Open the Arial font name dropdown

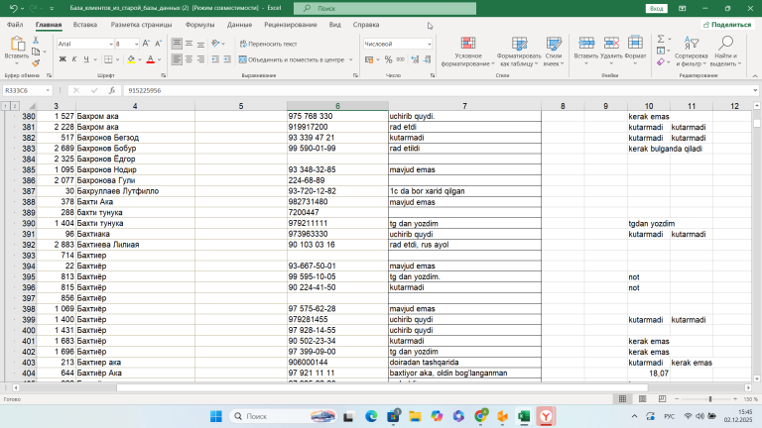tap(111, 44)
